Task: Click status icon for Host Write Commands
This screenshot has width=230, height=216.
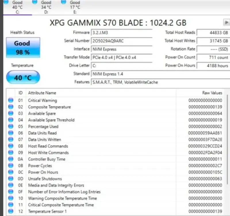Action: click(11, 153)
